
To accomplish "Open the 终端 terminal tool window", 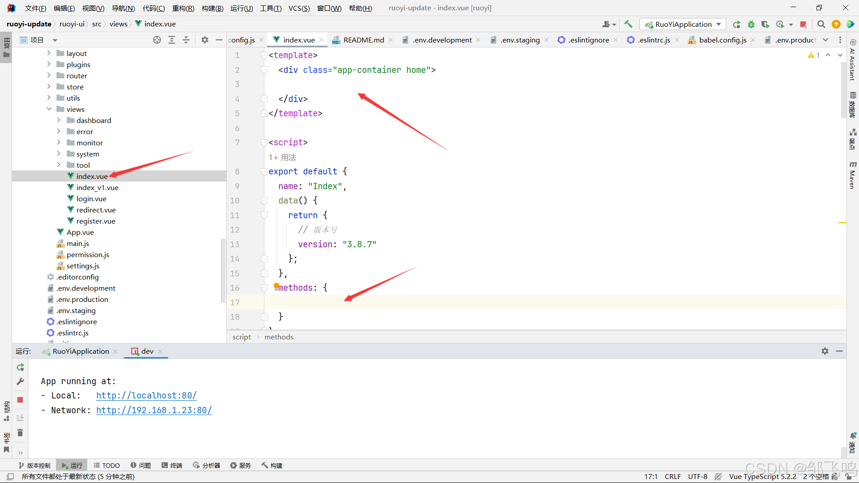I will pos(172,465).
